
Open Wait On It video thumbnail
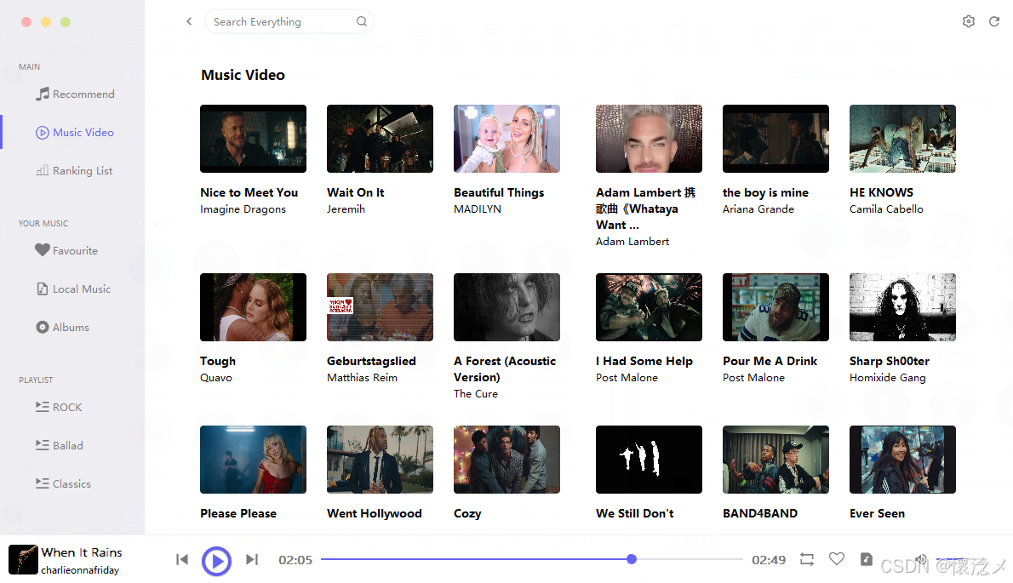point(380,139)
